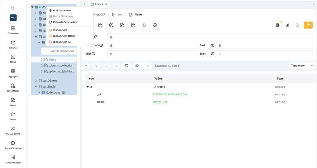Open the Aggregate tool in the sidebar

[x=13, y=73]
